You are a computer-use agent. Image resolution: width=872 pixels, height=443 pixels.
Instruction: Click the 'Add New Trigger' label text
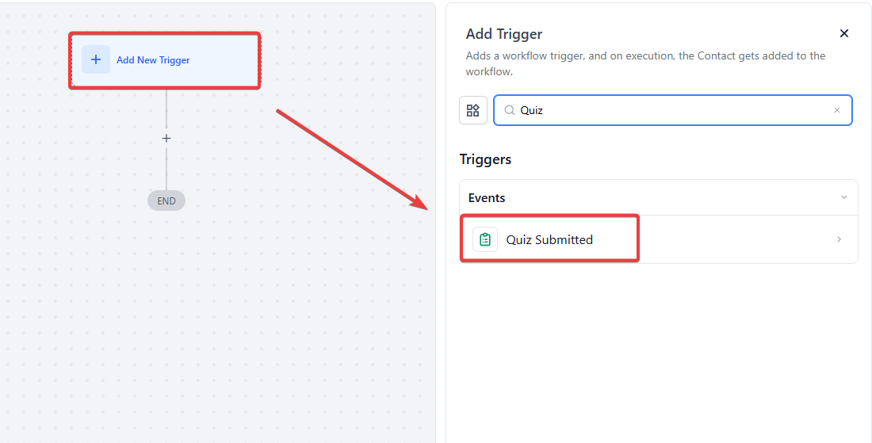(x=153, y=60)
